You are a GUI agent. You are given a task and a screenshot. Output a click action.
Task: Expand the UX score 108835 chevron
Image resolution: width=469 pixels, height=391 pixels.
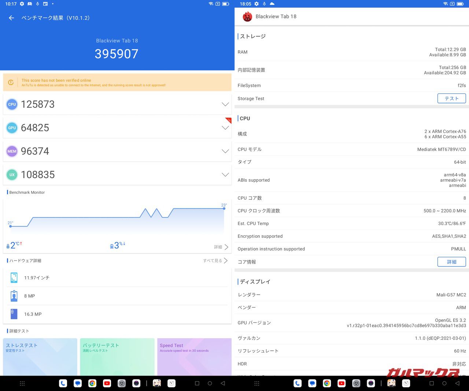[x=225, y=175]
